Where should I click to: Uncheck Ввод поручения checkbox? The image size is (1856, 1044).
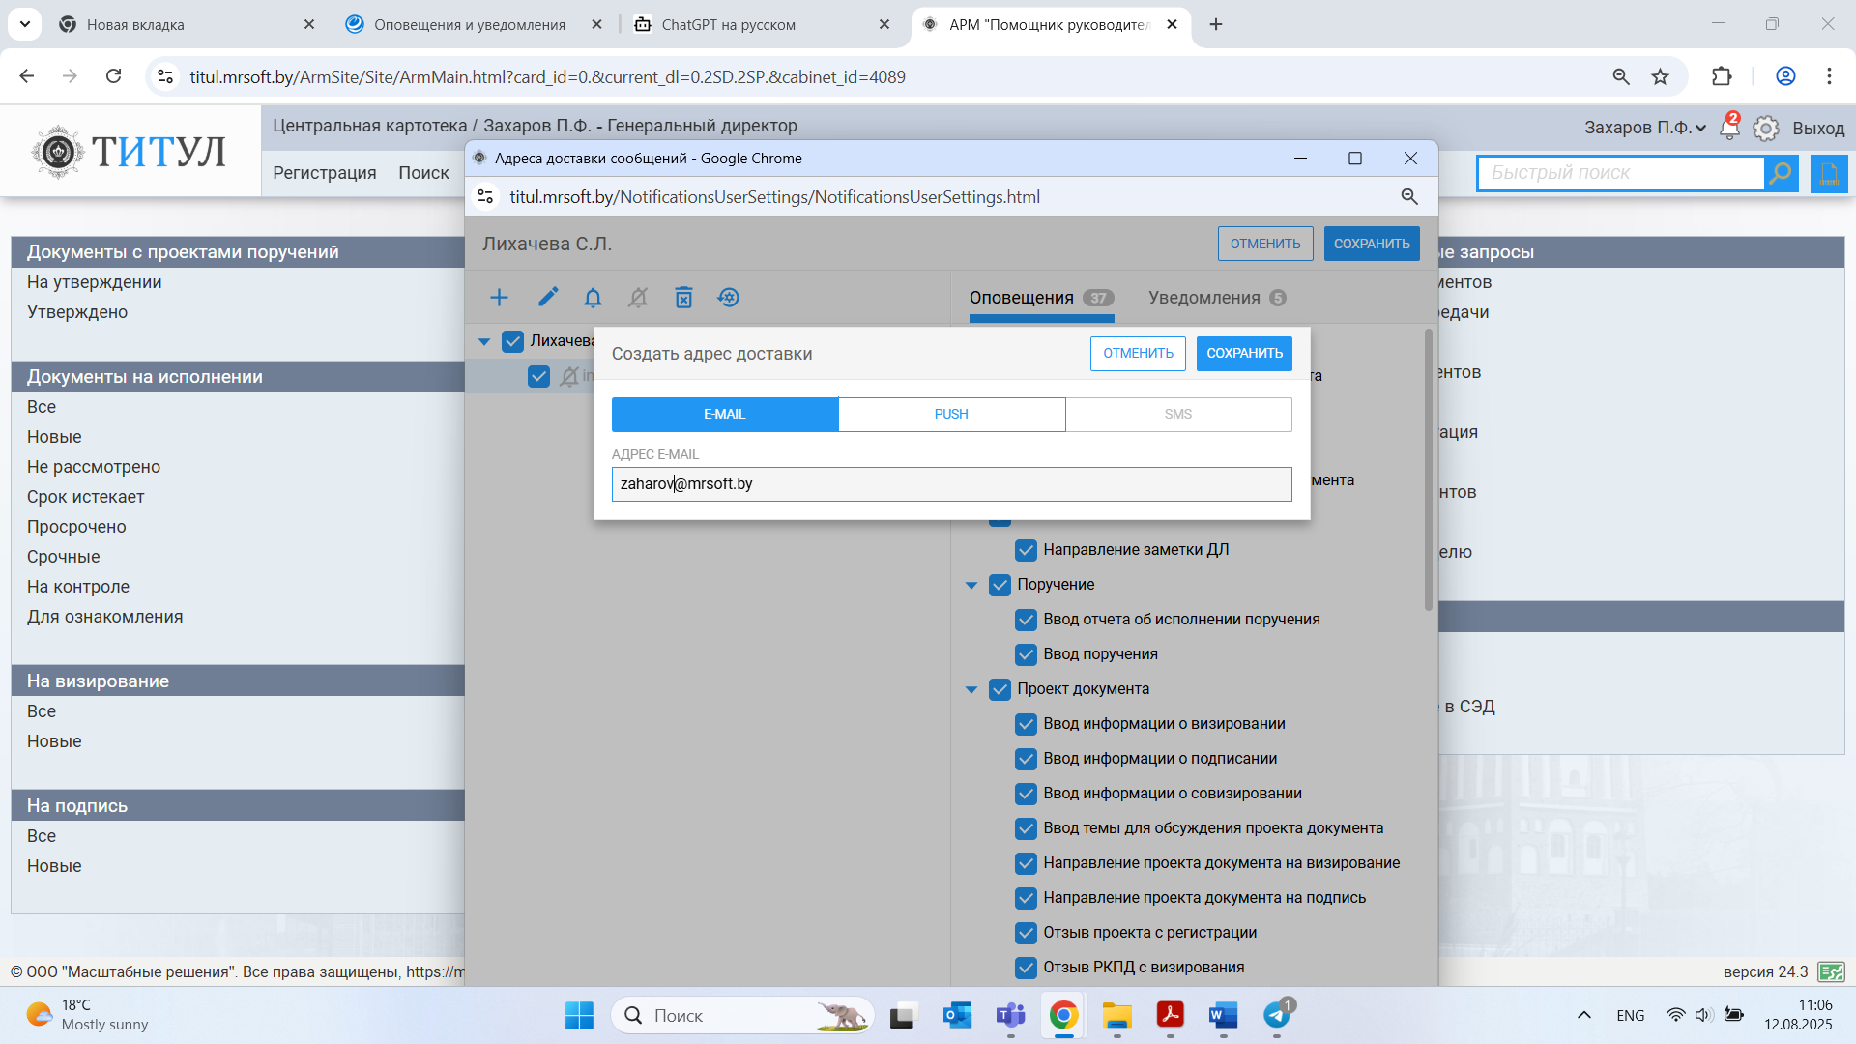[1026, 654]
